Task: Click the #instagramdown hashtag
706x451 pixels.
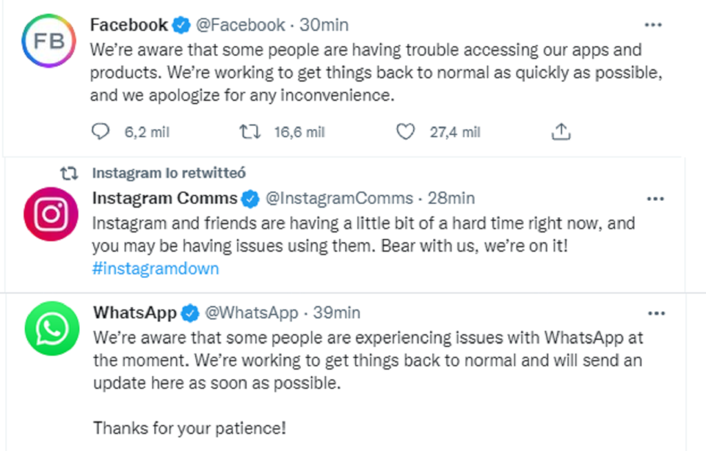Action: tap(155, 269)
